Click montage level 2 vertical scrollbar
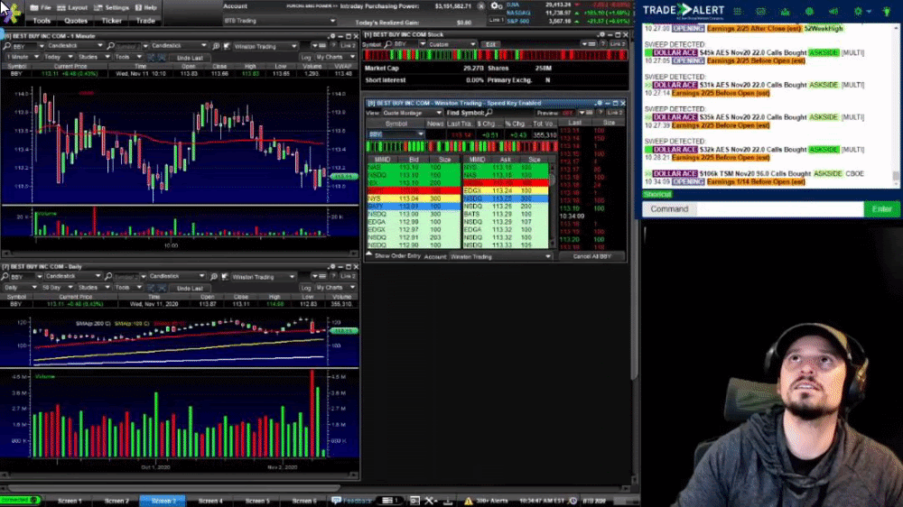The width and height of the screenshot is (903, 507). point(553,205)
